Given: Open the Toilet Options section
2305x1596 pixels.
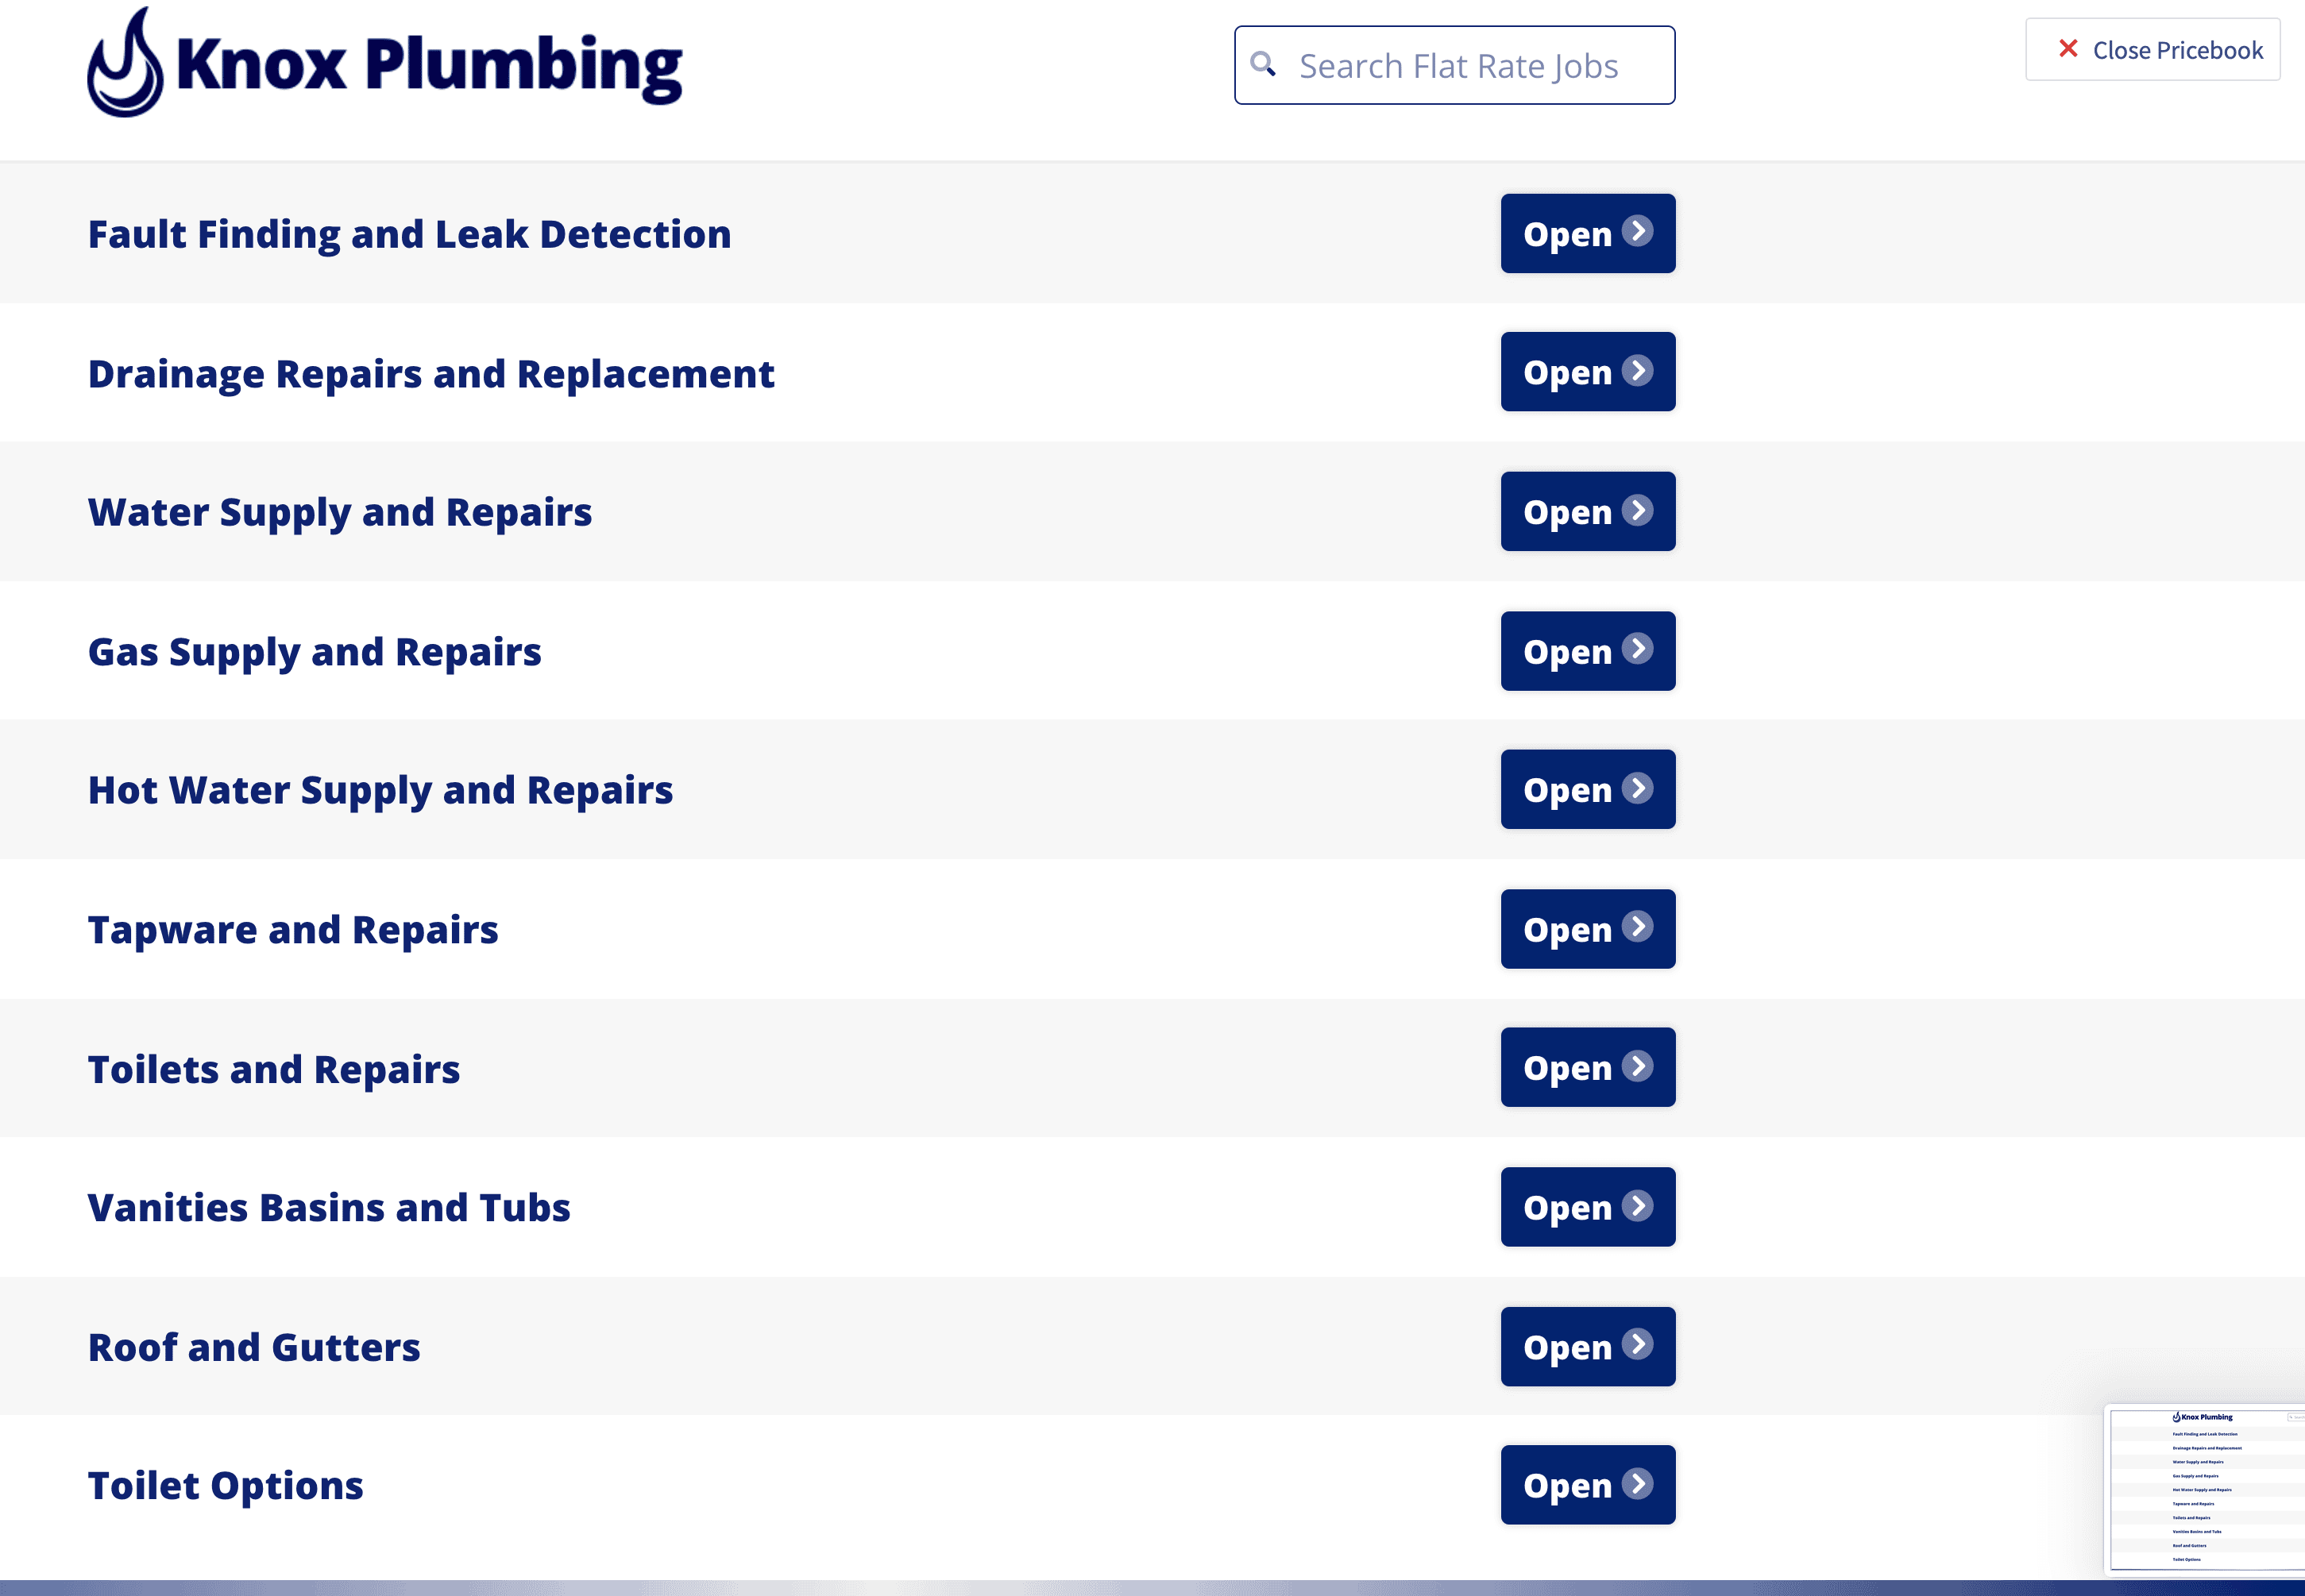Looking at the screenshot, I should [x=1587, y=1485].
